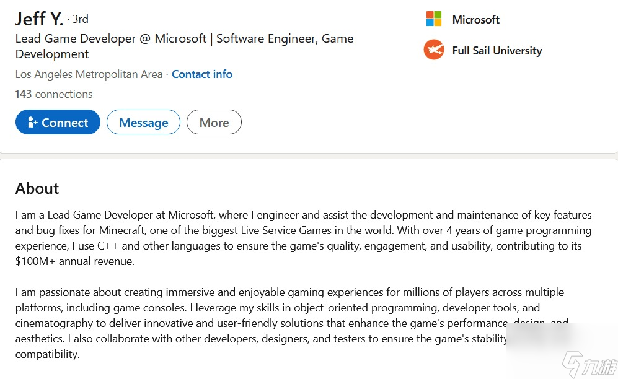Click the About section heading
The image size is (618, 379).
click(37, 188)
